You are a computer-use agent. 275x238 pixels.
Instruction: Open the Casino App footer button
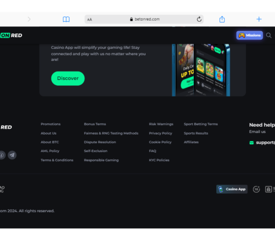232,189
